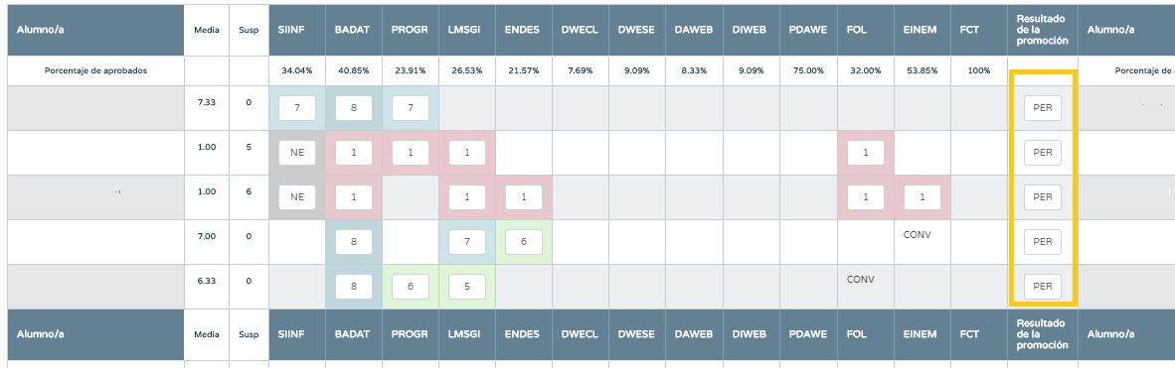Viewport: 1175px width, 368px height.
Task: Open the PER promotion result in first row
Action: pyautogui.click(x=1043, y=108)
